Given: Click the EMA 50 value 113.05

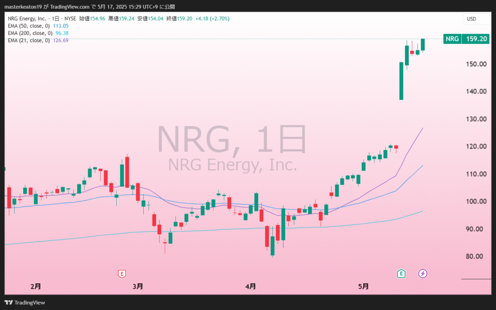Looking at the screenshot, I should coord(61,26).
